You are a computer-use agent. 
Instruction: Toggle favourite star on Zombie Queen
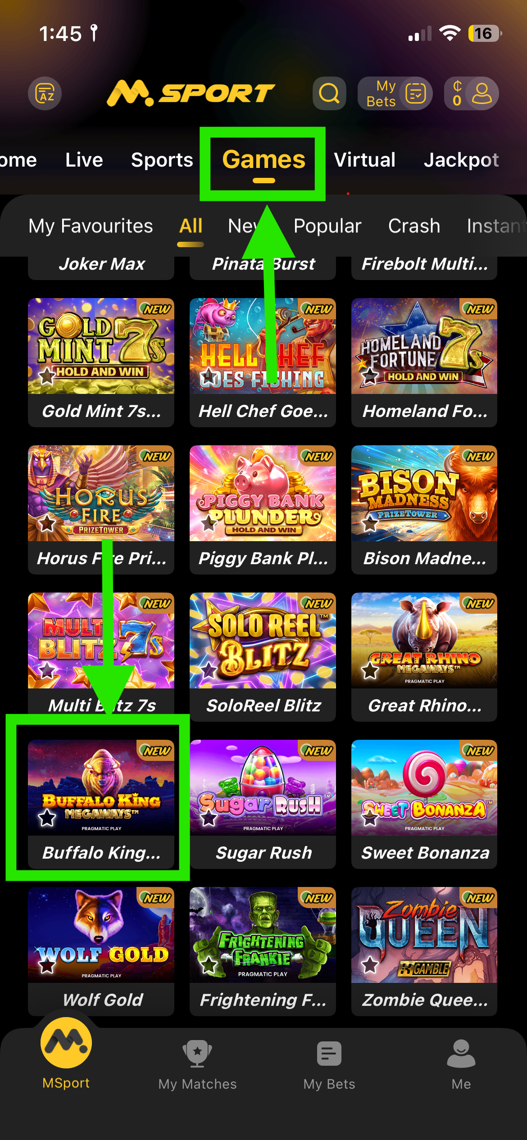tap(370, 964)
